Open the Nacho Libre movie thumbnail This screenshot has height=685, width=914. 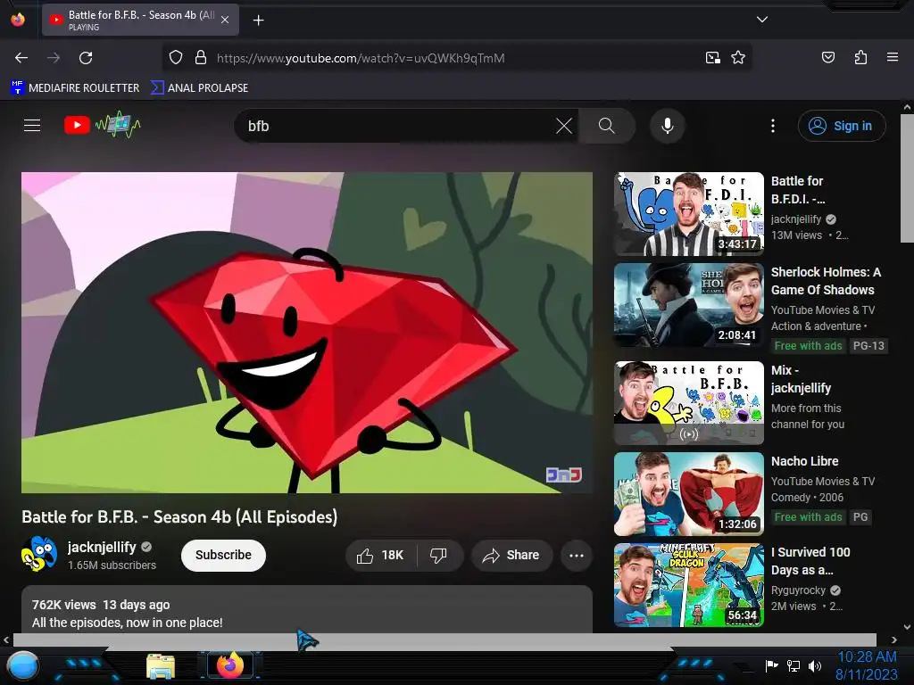point(689,494)
